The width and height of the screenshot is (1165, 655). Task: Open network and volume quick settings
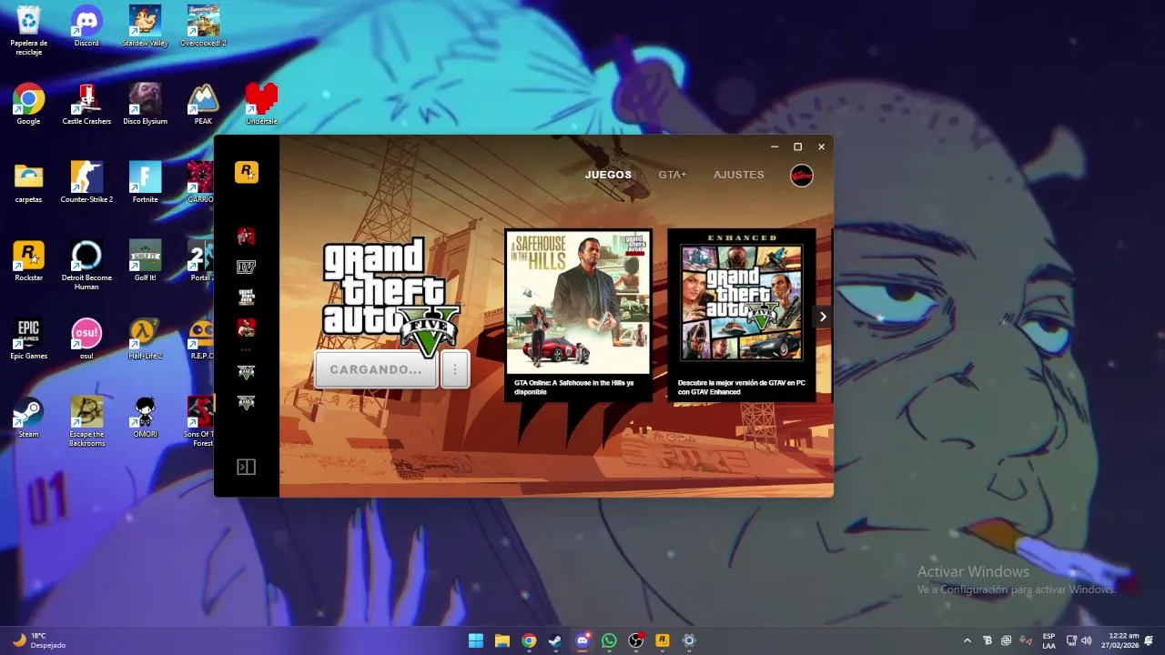point(1079,640)
